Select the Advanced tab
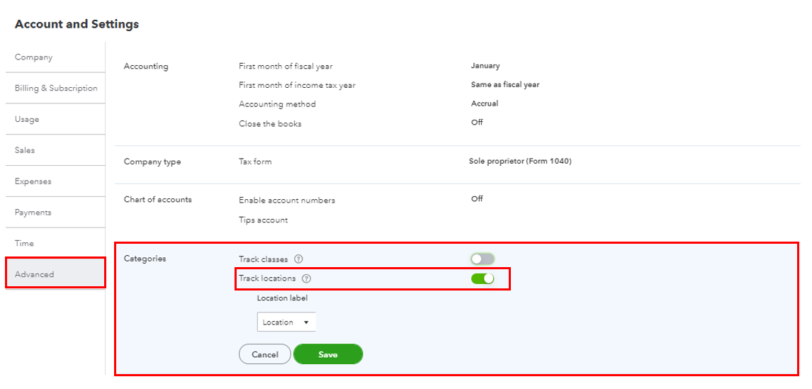The width and height of the screenshot is (812, 389). (x=35, y=274)
